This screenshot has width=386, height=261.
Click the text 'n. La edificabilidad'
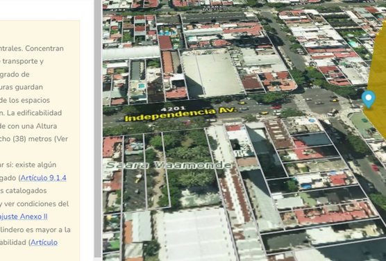[31, 113]
